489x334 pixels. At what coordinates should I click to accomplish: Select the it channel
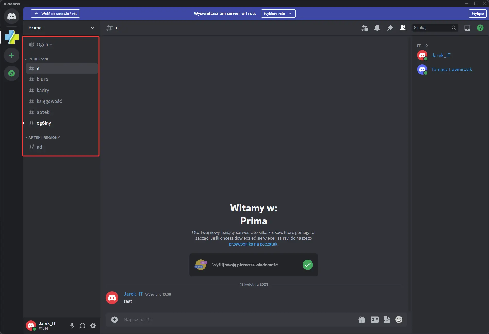[62, 68]
